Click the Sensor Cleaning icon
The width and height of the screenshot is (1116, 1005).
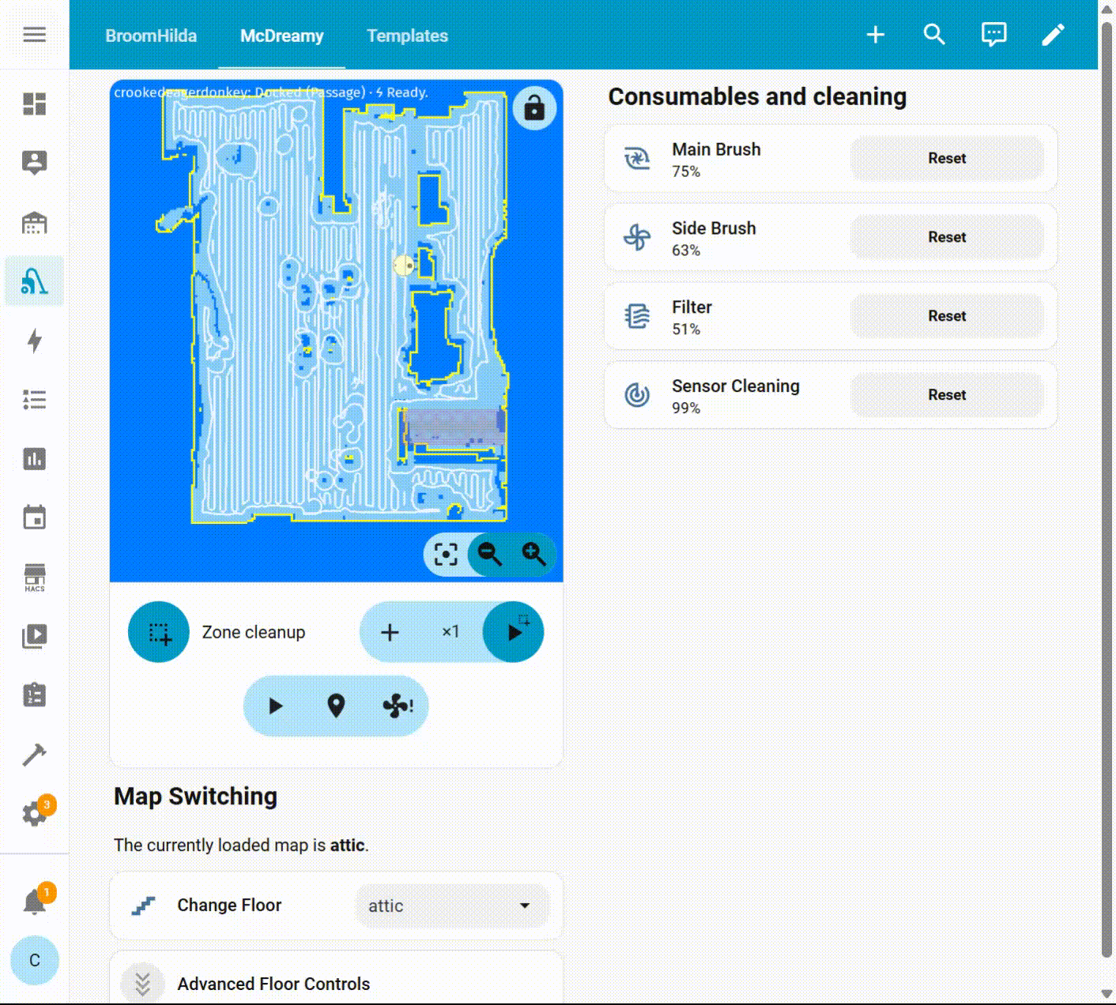[x=637, y=395]
